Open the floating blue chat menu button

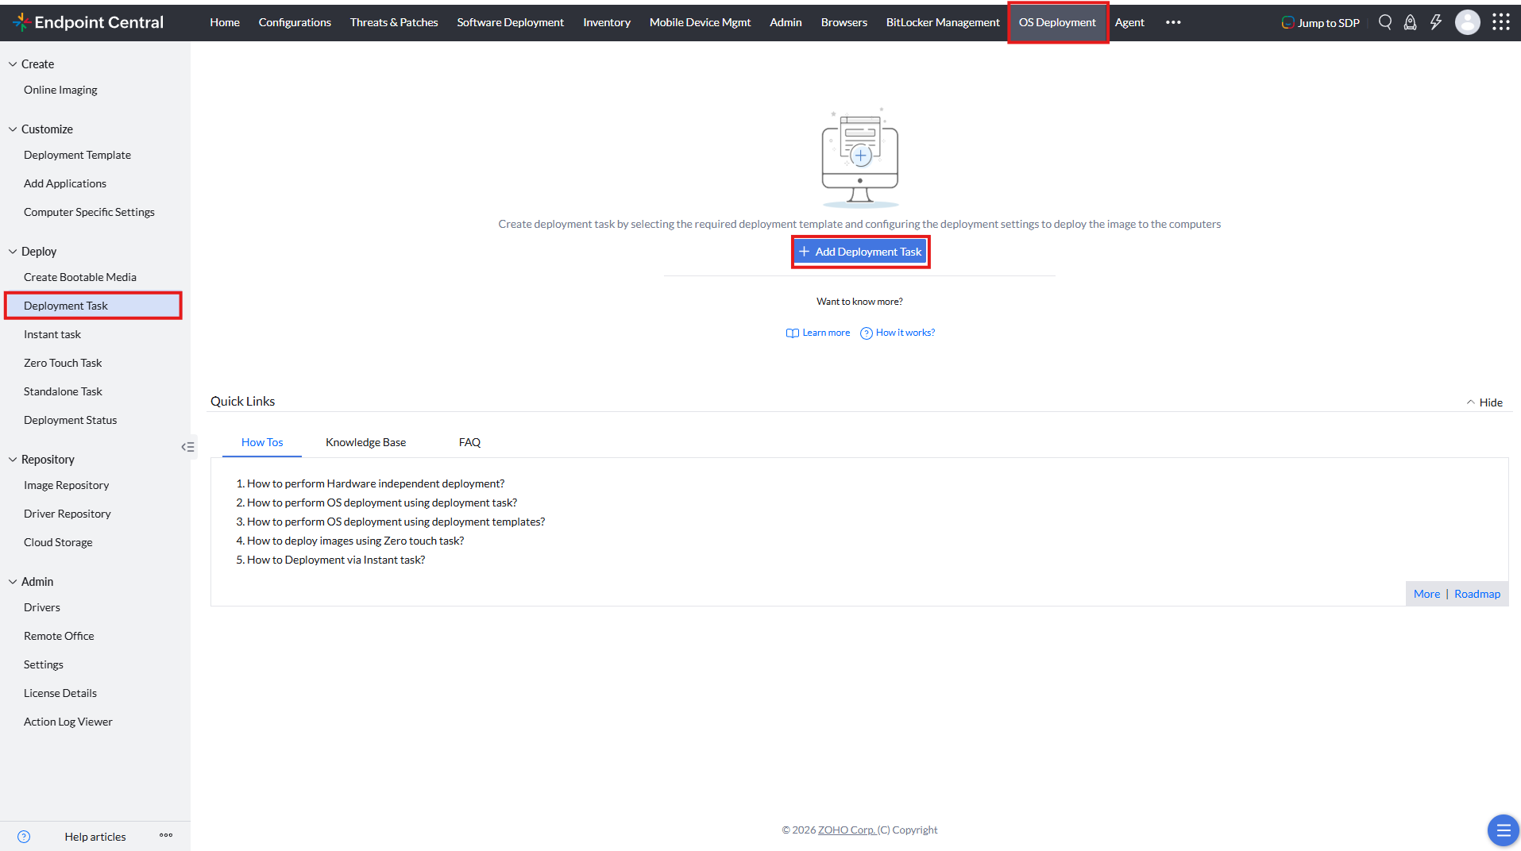tap(1503, 830)
